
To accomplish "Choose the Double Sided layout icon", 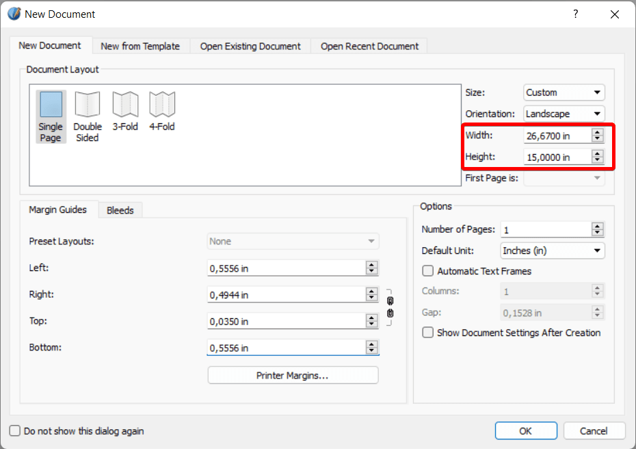I will point(88,105).
